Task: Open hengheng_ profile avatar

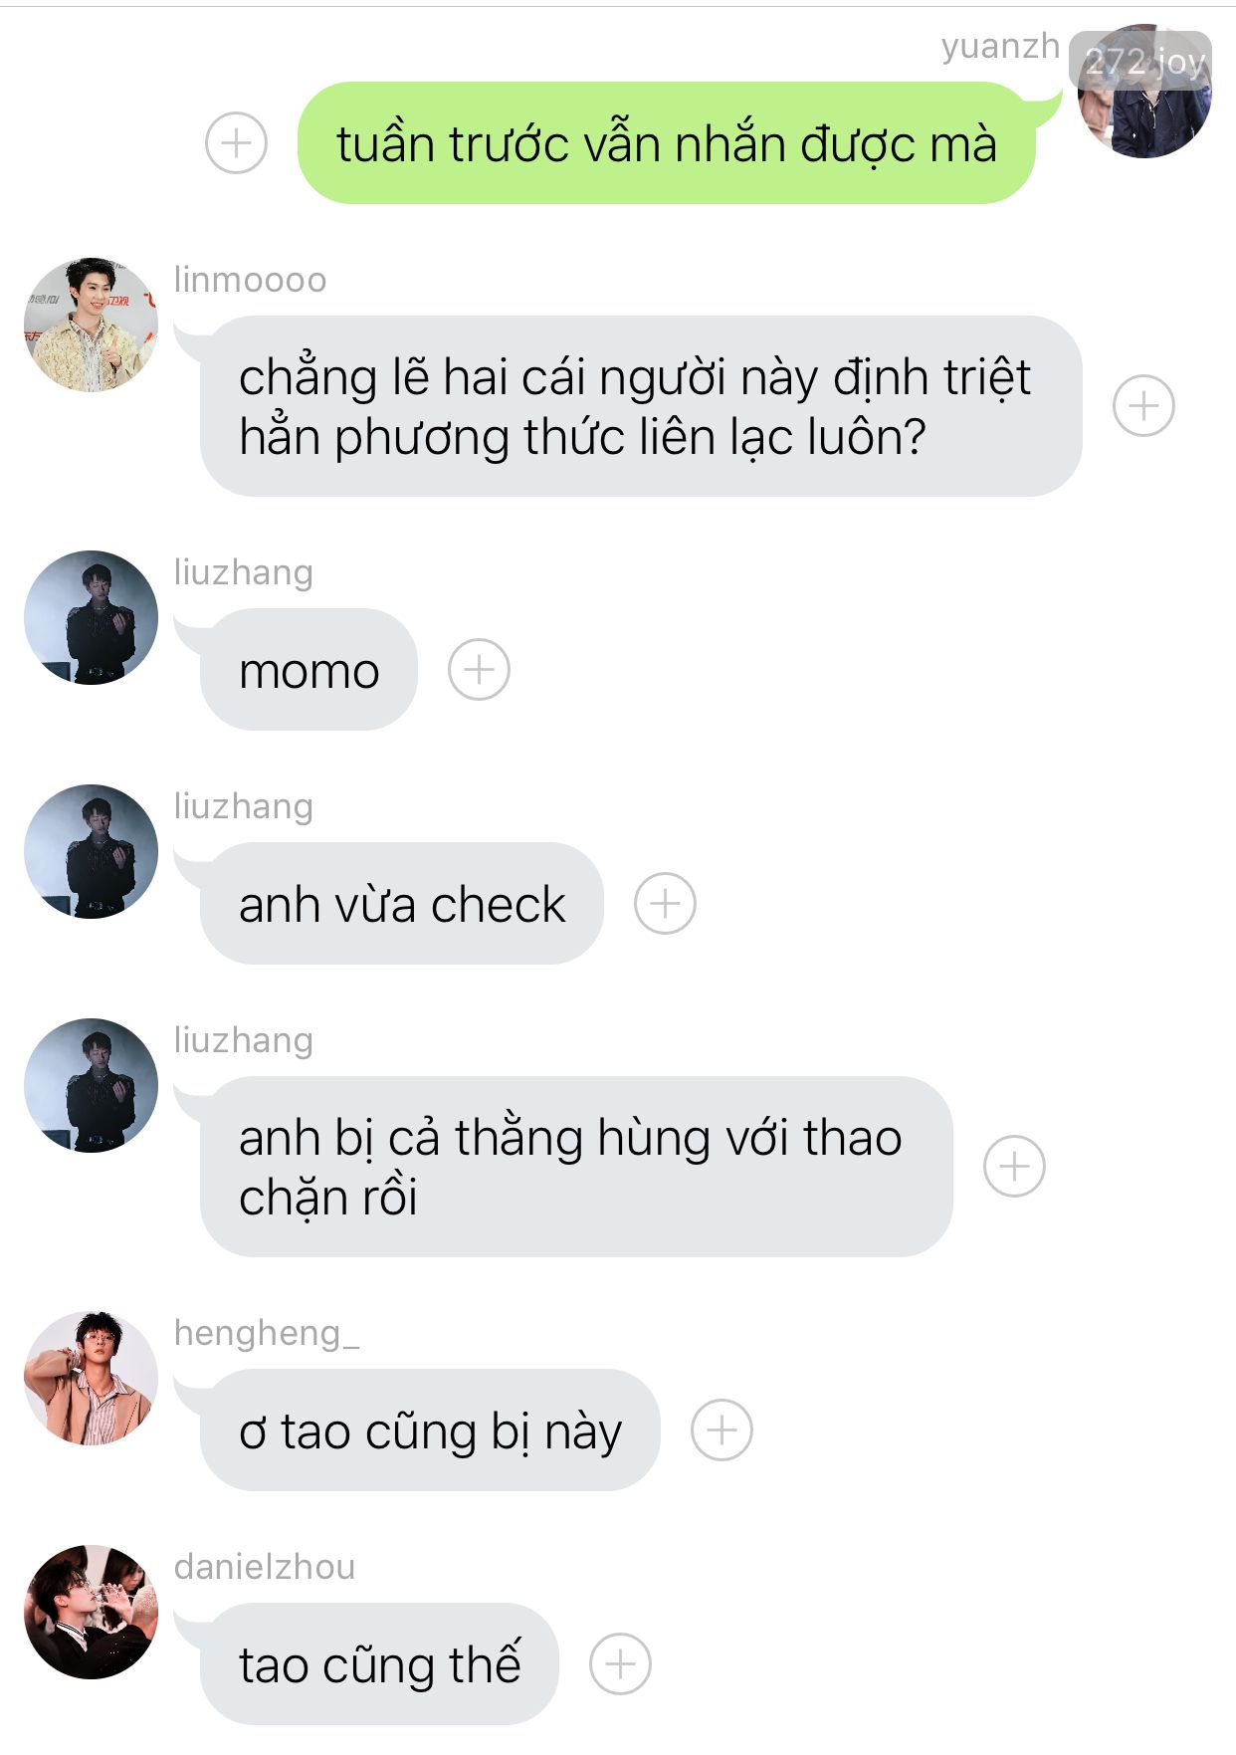Action: tap(91, 1378)
